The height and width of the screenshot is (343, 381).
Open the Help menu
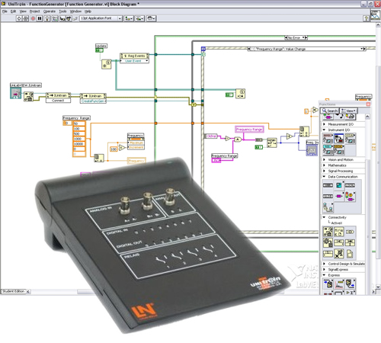pos(88,11)
